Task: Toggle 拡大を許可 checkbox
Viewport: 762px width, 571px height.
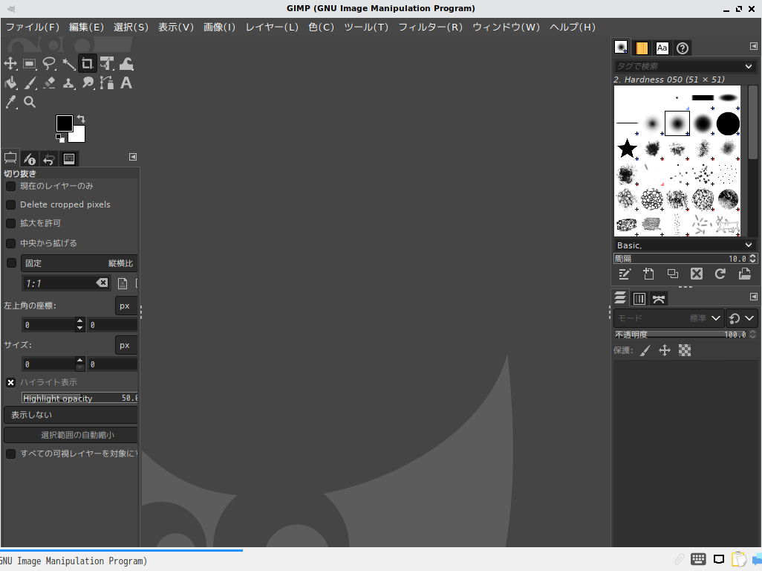Action: click(x=10, y=223)
